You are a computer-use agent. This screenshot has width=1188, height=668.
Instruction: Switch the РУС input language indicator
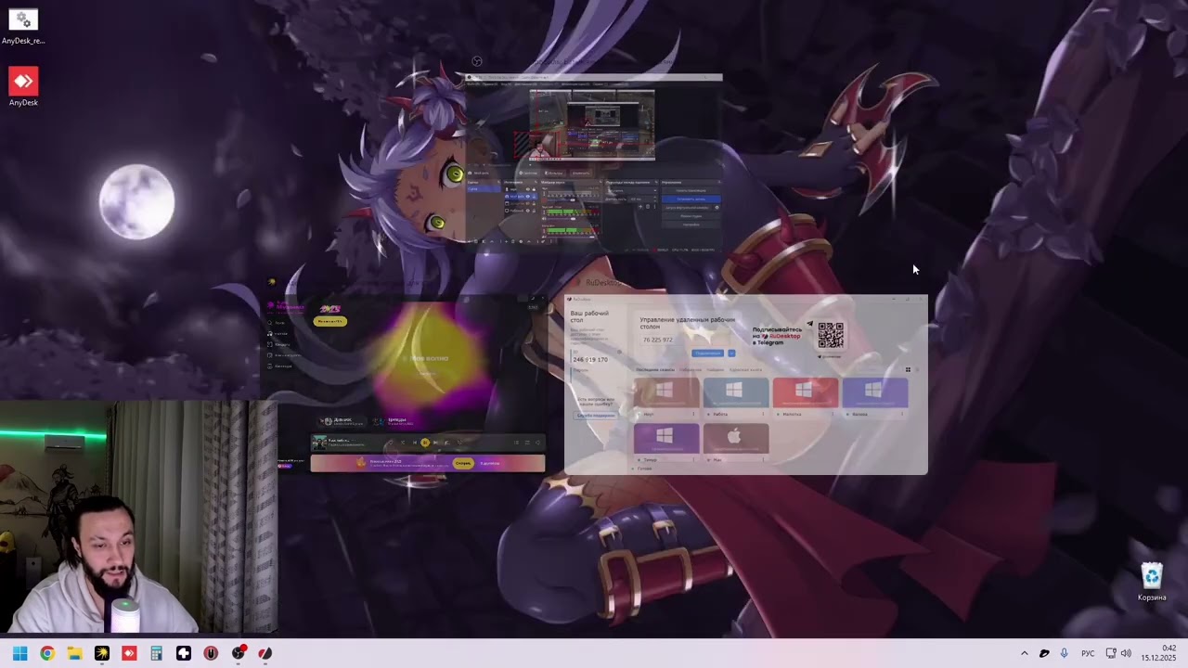click(x=1088, y=653)
